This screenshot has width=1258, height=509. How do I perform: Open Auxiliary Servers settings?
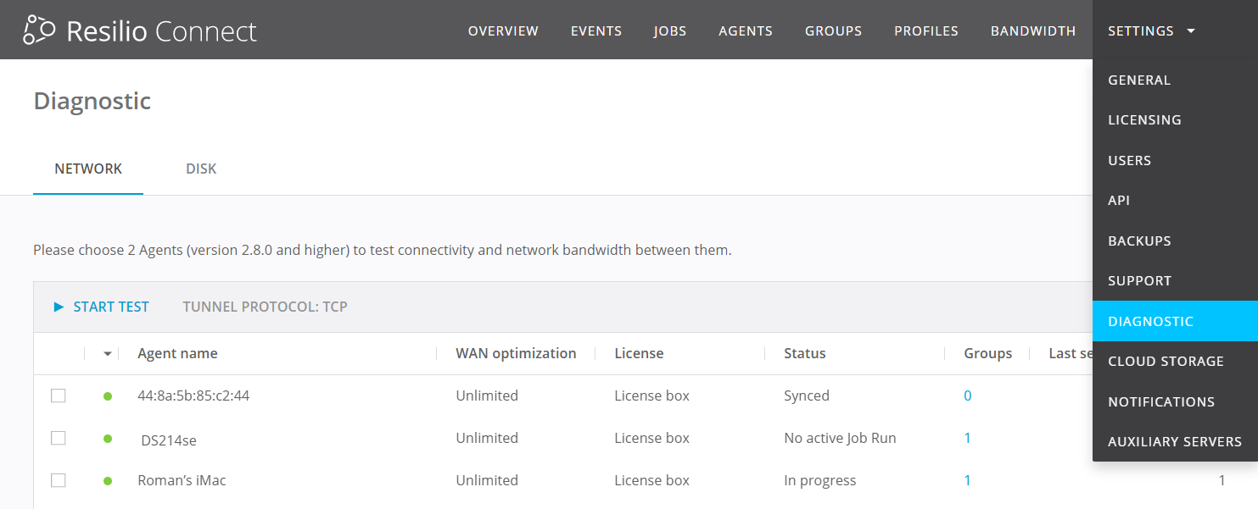(x=1174, y=441)
